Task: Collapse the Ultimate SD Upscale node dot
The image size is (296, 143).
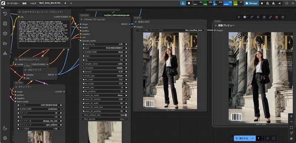Action: [x=81, y=20]
